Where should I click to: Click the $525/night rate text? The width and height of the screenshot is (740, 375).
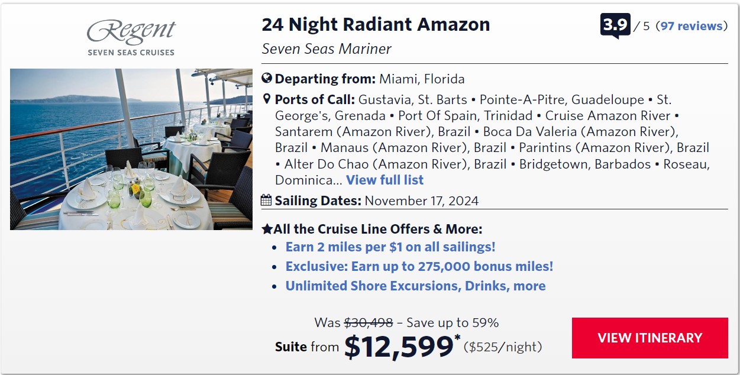click(502, 347)
